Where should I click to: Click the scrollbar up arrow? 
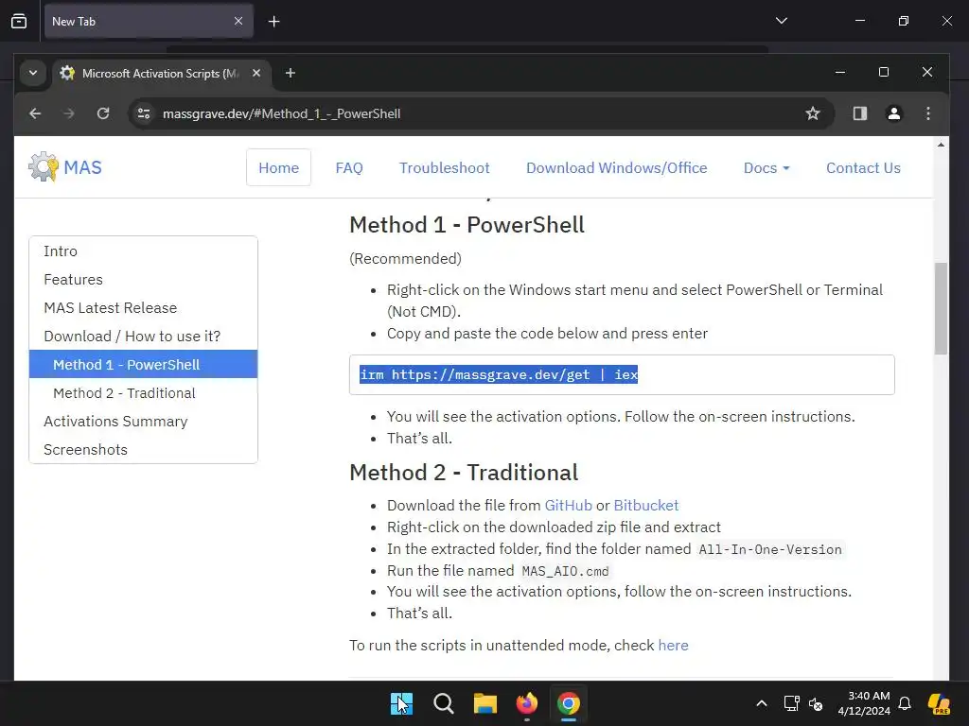(941, 145)
